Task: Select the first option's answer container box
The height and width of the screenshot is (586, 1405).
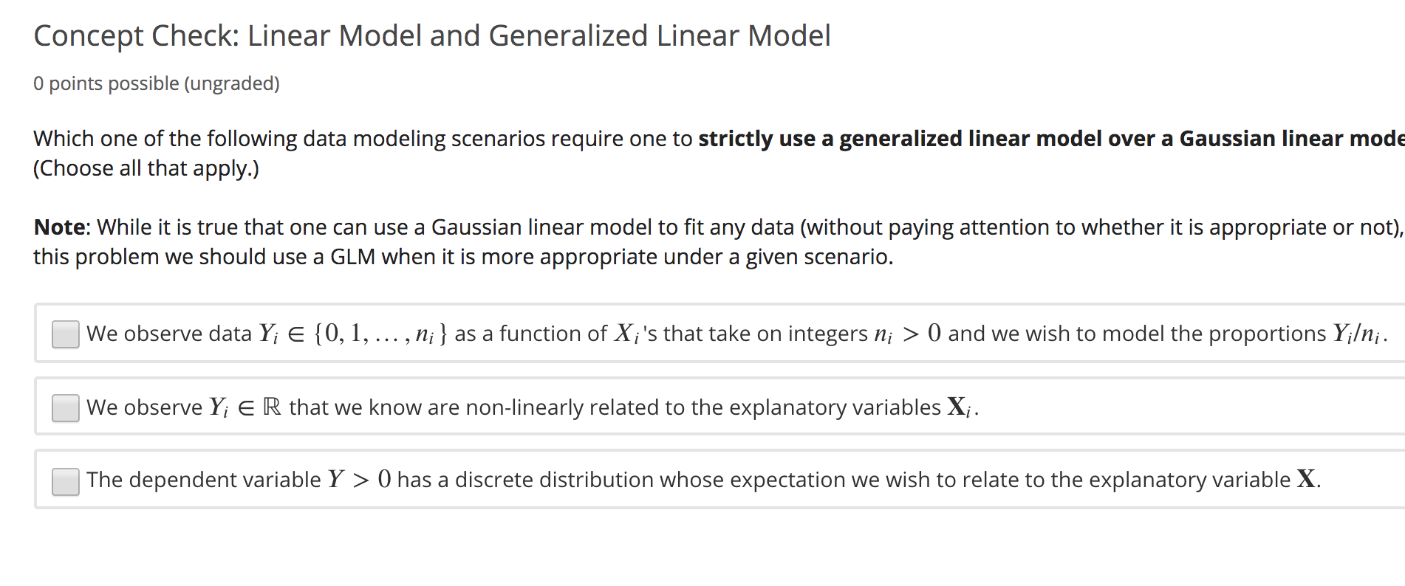Action: (x=702, y=334)
